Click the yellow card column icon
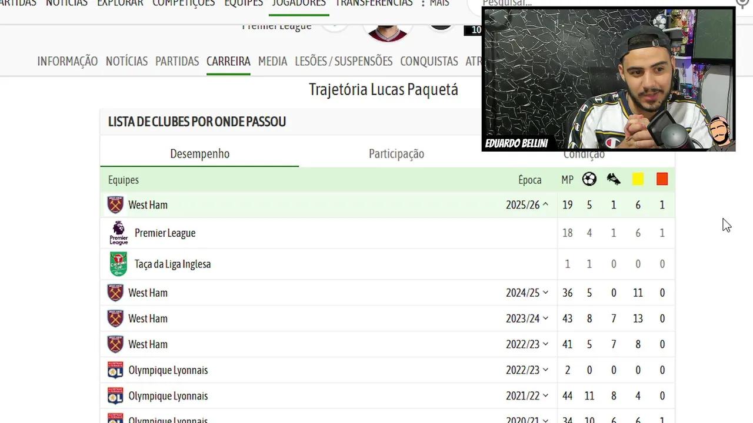 (x=638, y=179)
